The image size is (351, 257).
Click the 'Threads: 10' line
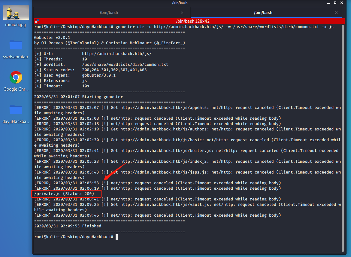pos(60,59)
